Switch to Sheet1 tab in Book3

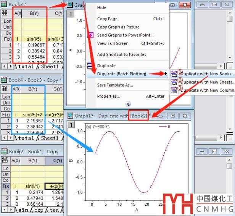coord(50,66)
